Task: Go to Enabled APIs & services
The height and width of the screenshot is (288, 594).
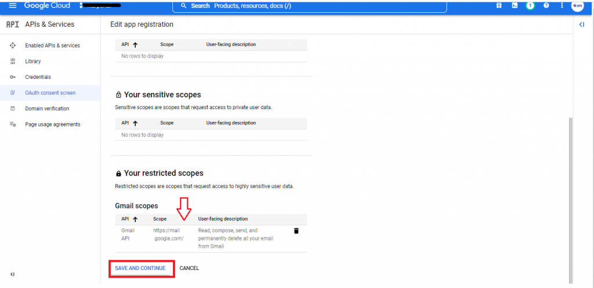Action: [x=52, y=45]
